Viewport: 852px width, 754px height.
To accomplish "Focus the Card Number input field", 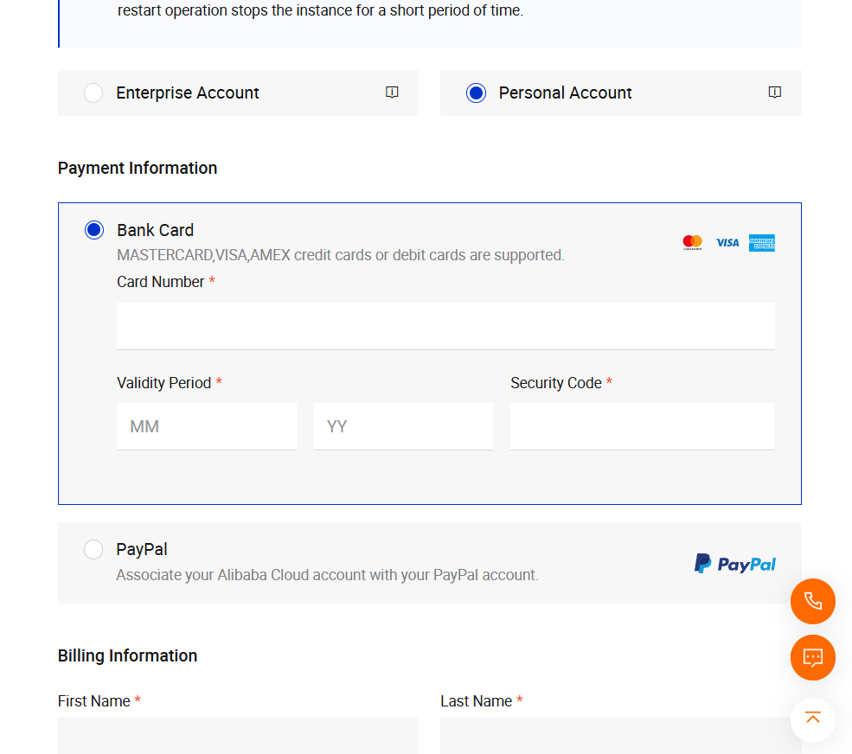I will 445,326.
